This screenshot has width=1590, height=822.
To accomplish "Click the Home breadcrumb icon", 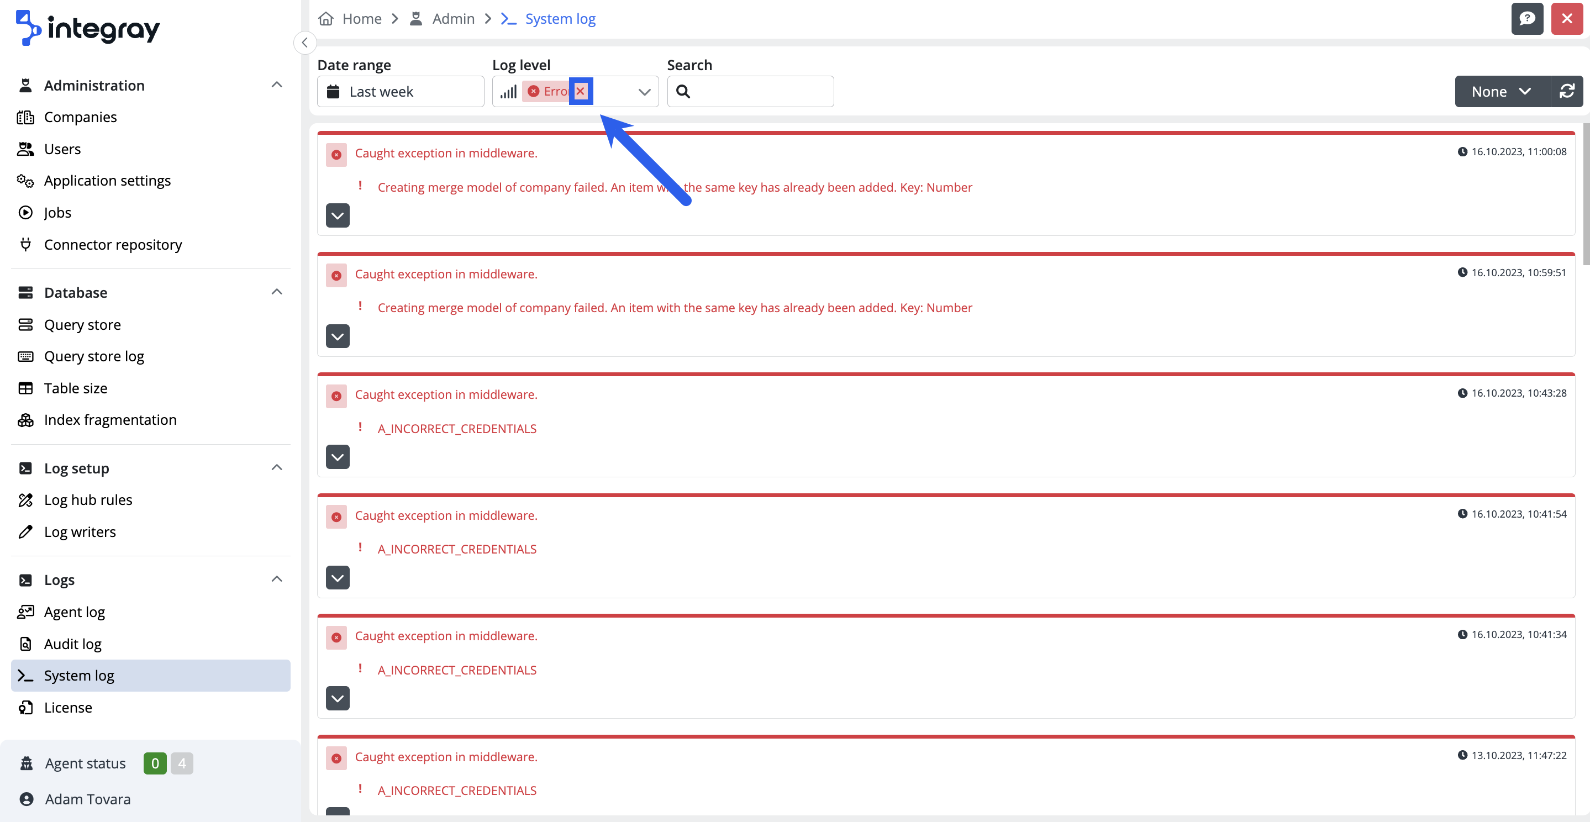I will point(326,19).
